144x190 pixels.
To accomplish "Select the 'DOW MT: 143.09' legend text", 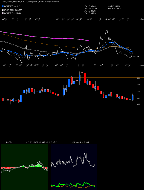I will click(13, 10).
